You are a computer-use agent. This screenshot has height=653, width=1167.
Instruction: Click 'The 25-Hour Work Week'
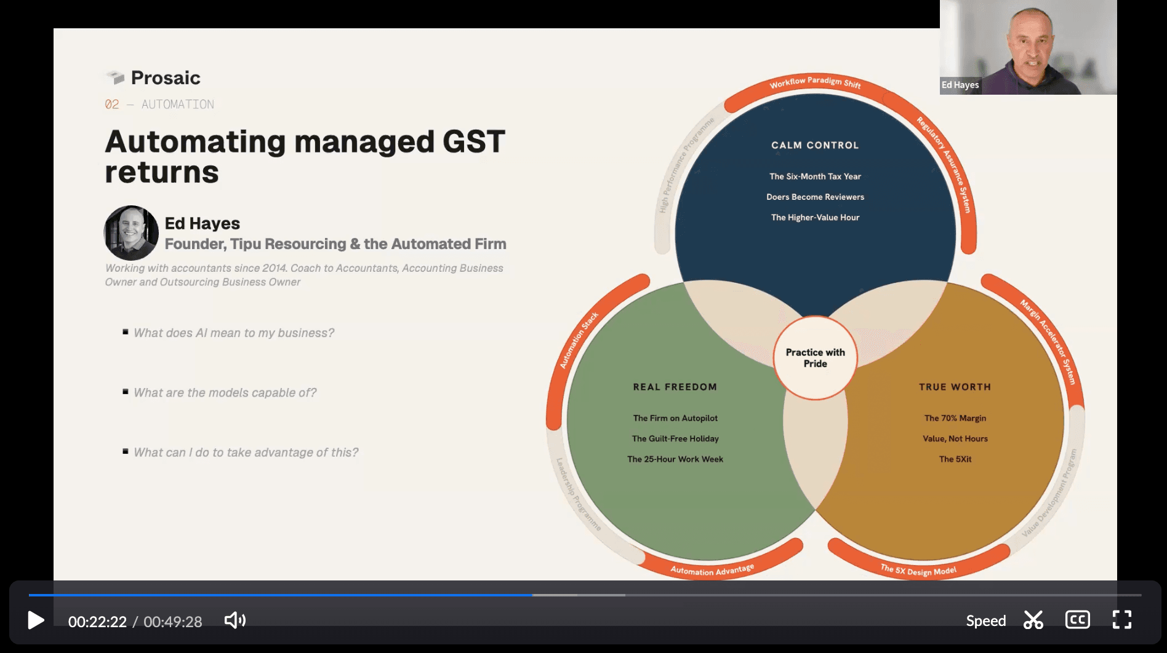[675, 459]
